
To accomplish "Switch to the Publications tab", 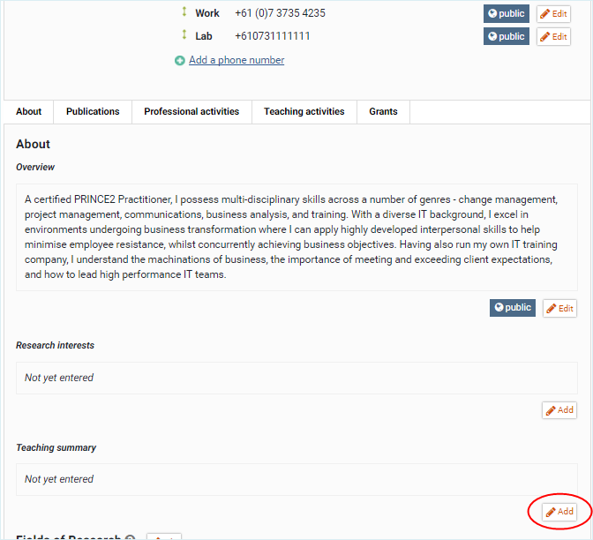I will [x=93, y=112].
